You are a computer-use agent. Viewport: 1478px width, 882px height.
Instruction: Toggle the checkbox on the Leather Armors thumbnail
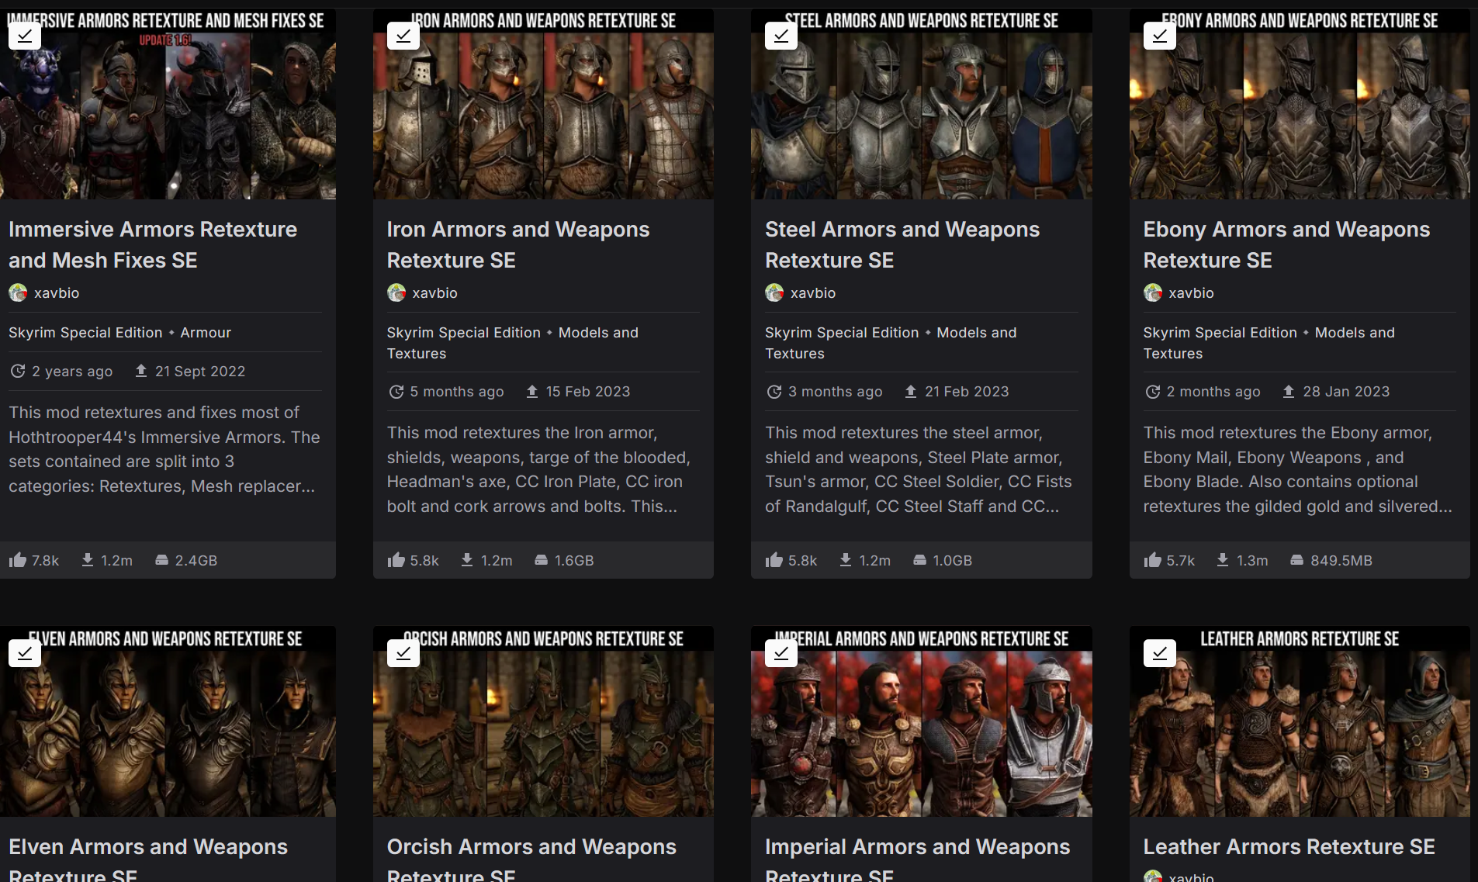1160,653
